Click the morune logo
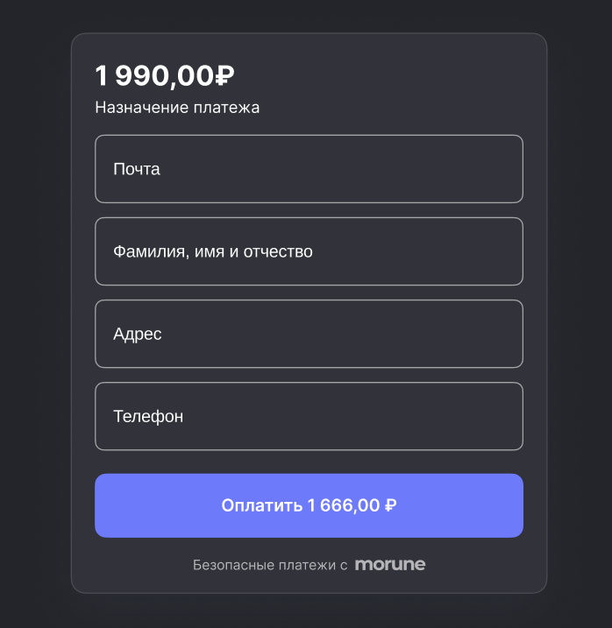The width and height of the screenshot is (612, 628). [390, 565]
